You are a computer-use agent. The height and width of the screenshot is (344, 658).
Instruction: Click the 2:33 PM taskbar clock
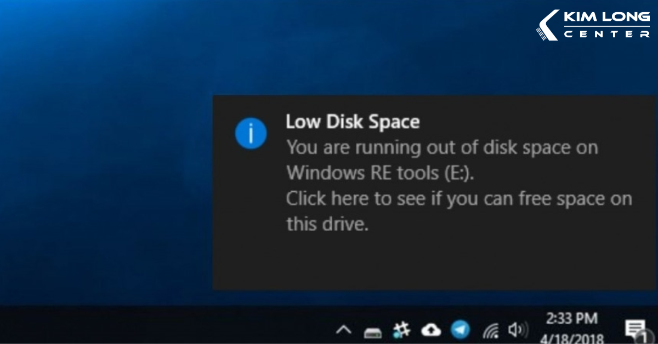tap(572, 318)
